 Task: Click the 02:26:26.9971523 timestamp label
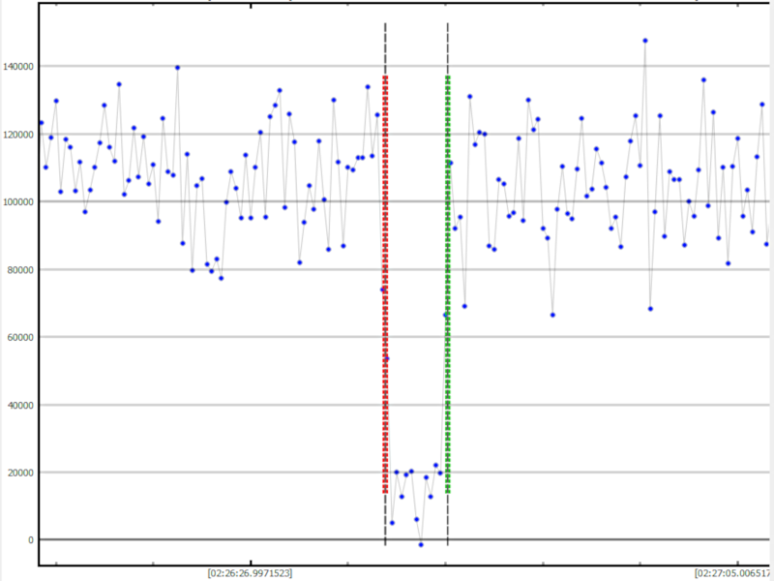point(252,572)
